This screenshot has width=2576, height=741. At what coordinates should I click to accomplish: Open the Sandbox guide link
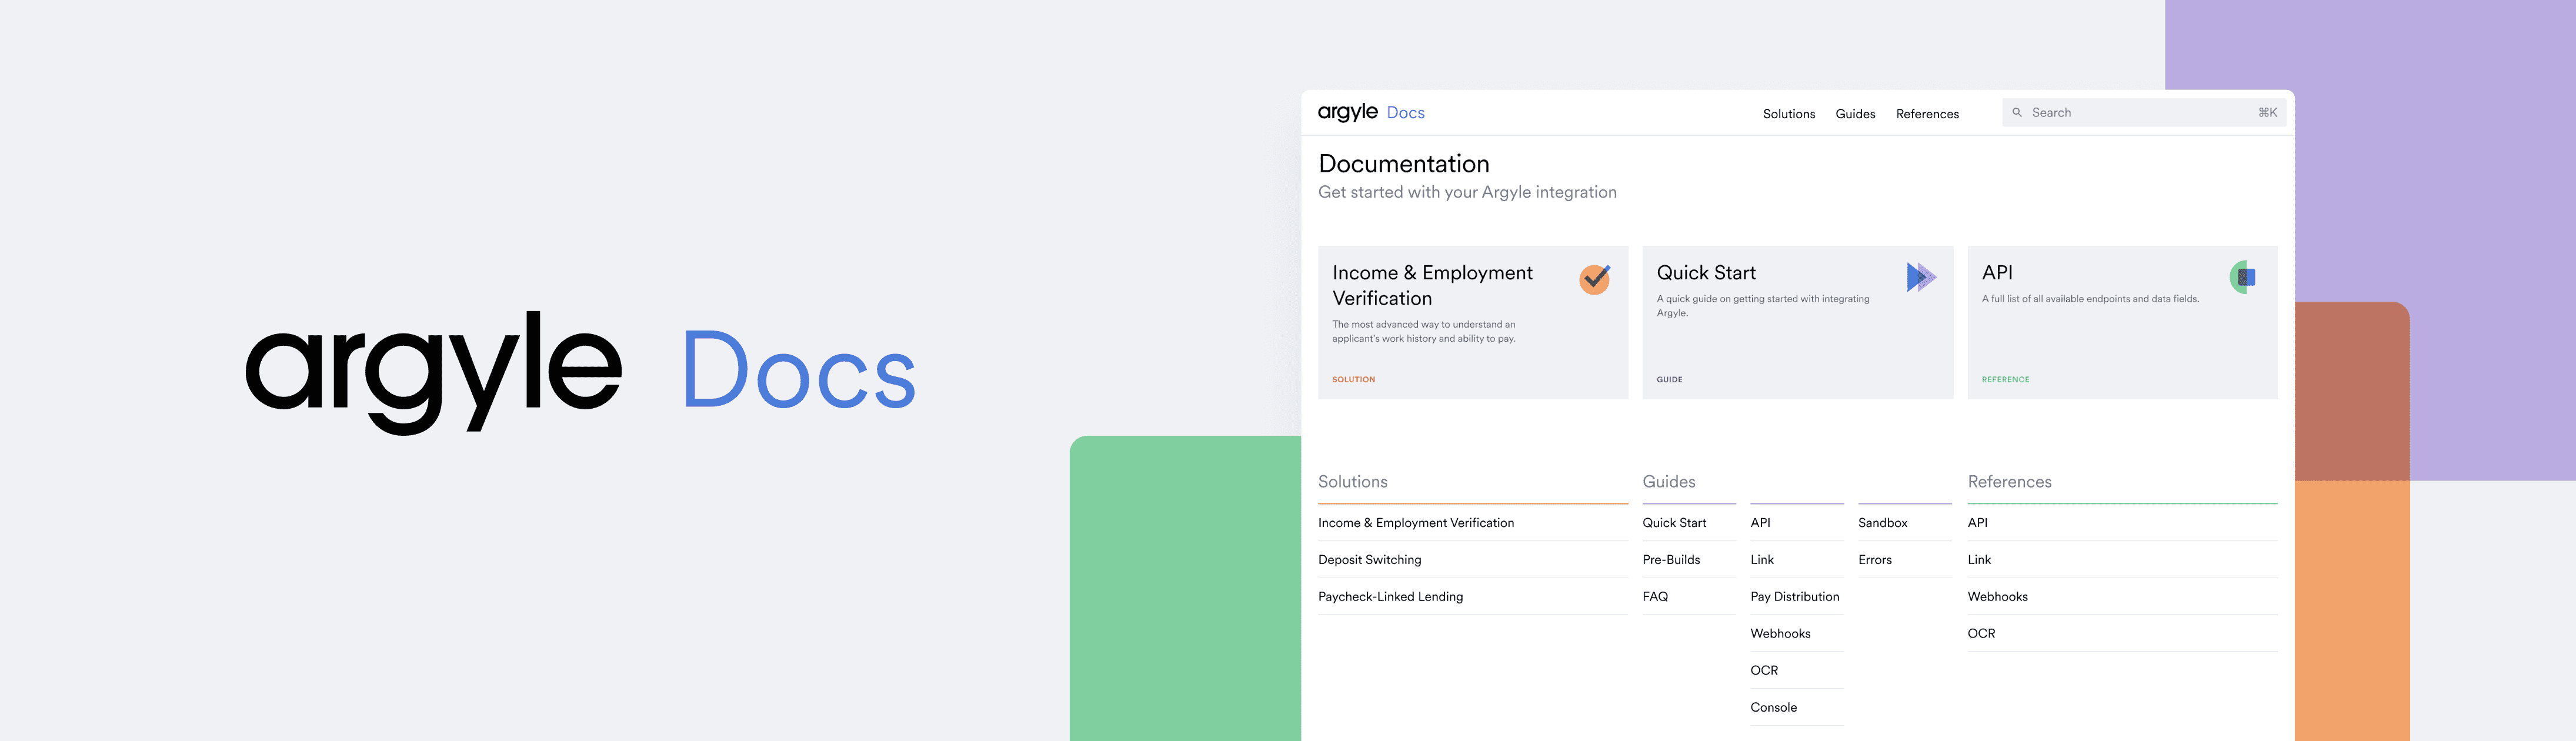[1882, 523]
